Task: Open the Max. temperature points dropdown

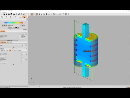Action: (x=24, y=55)
